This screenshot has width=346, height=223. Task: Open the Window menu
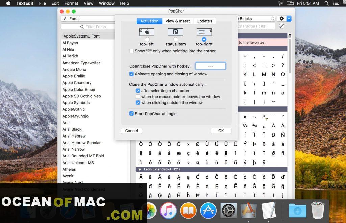pos(106,3)
